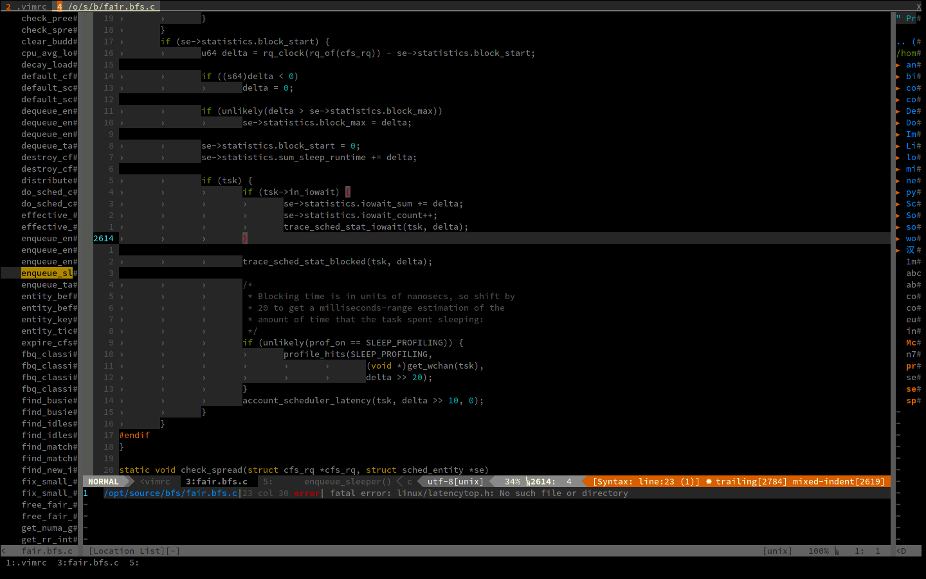Click the red 'error' label in the location list
This screenshot has height=579, width=926.
[x=307, y=493]
